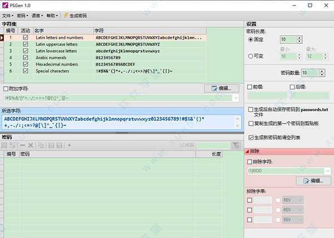The height and width of the screenshot is (238, 334).
Task: Click the lightning Generate Password toolbar button
Action: coord(75,15)
